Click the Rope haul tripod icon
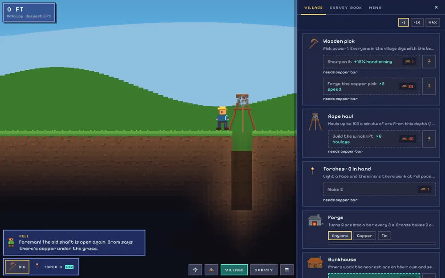Image resolution: width=445 pixels, height=278 pixels. [x=316, y=122]
